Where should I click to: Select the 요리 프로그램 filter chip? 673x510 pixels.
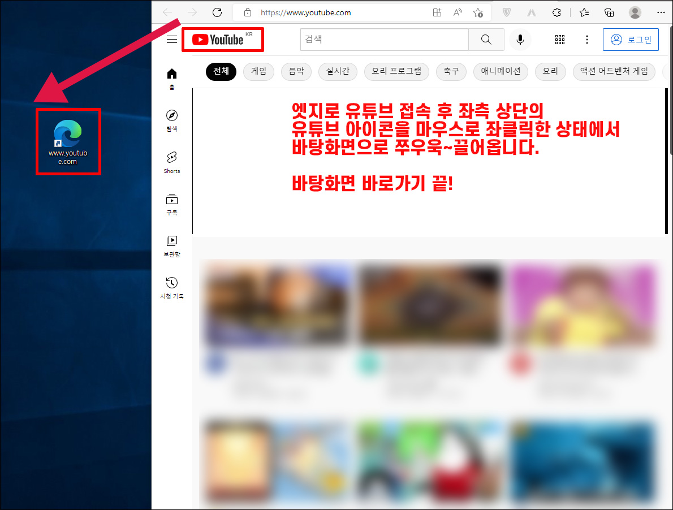(x=396, y=71)
